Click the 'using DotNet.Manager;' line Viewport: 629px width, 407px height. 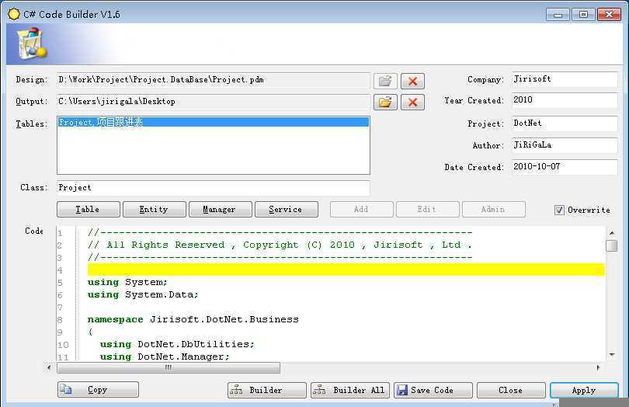point(165,357)
